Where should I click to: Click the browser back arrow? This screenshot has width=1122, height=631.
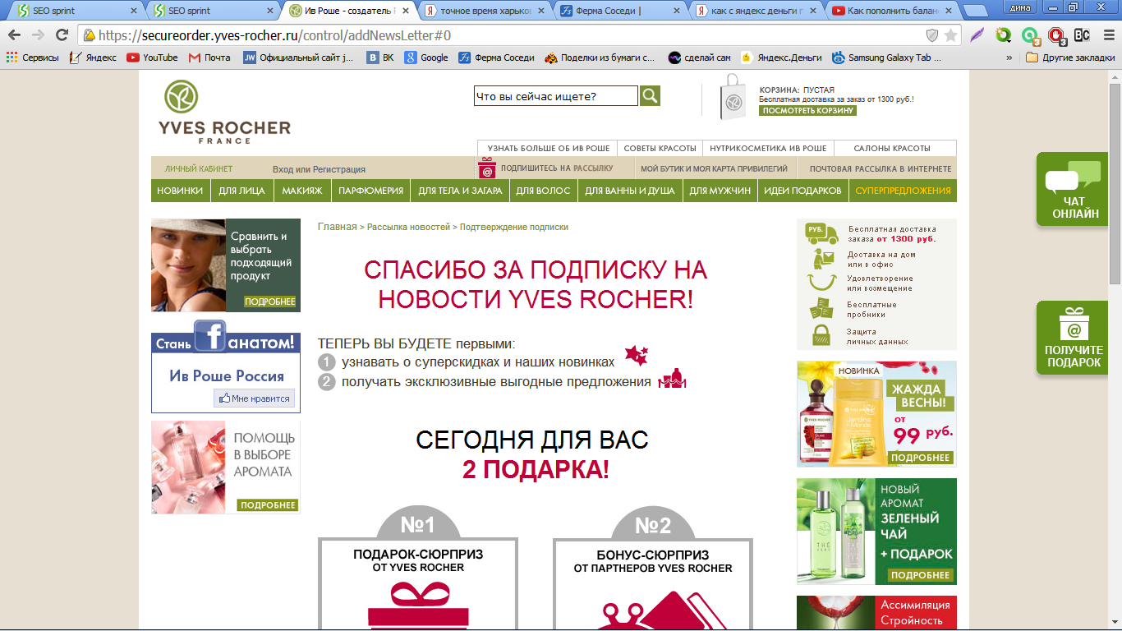tap(15, 35)
